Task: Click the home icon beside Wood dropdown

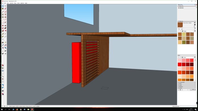Action: click(x=182, y=31)
